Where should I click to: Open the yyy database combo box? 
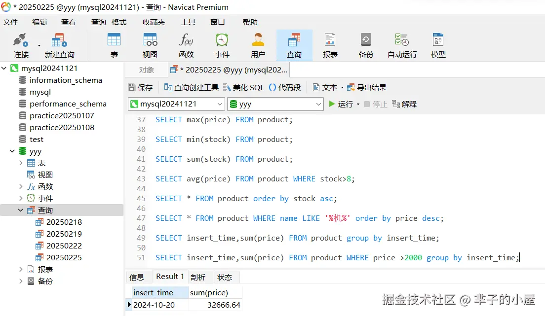pyautogui.click(x=275, y=104)
